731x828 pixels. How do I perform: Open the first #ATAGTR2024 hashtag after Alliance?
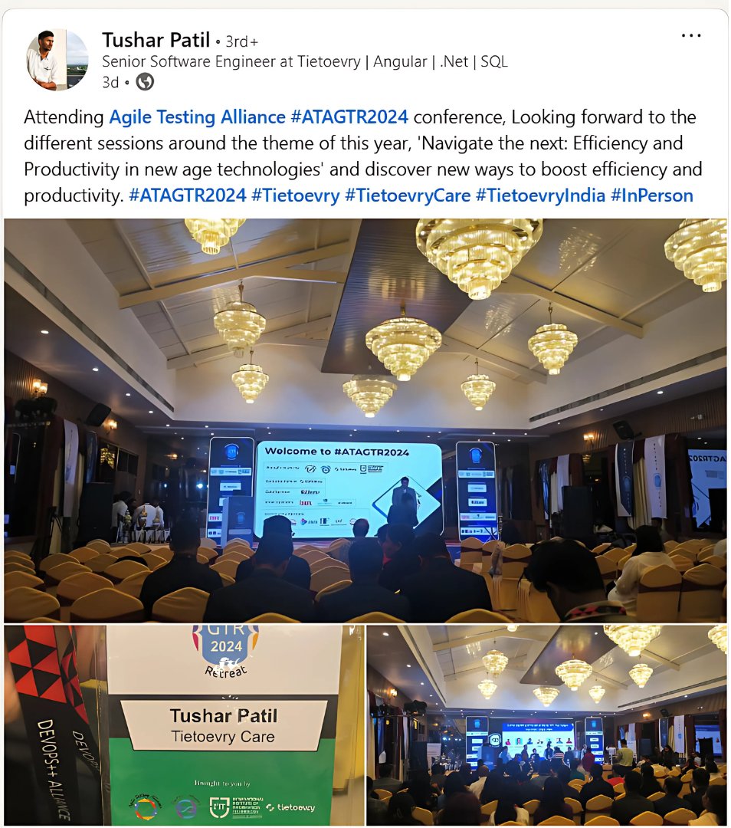tap(349, 117)
